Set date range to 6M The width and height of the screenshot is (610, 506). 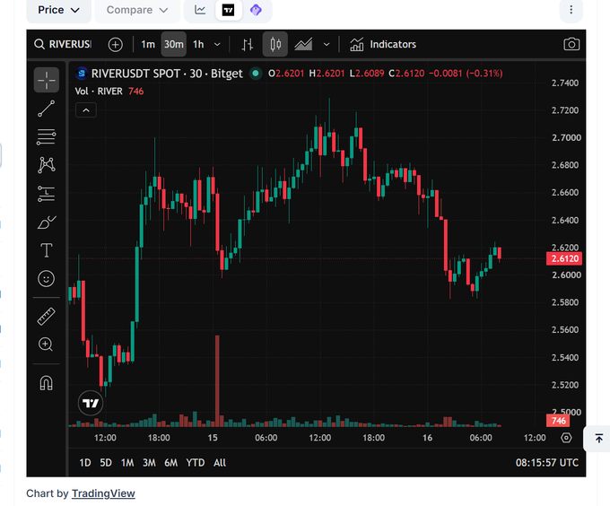pyautogui.click(x=170, y=462)
